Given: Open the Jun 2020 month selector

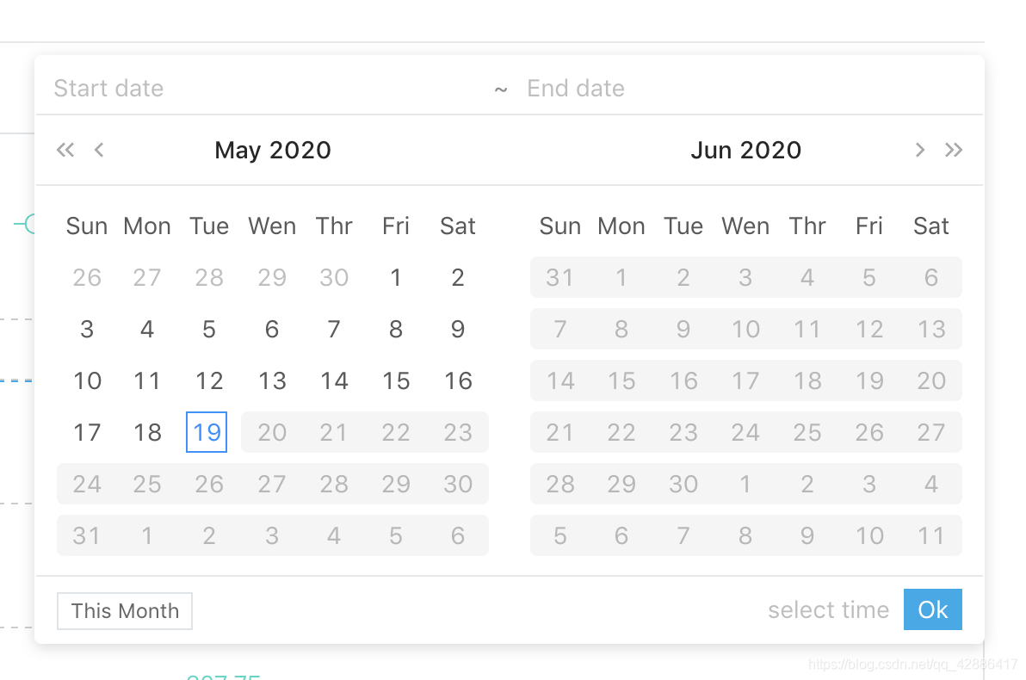Looking at the screenshot, I should 745,151.
